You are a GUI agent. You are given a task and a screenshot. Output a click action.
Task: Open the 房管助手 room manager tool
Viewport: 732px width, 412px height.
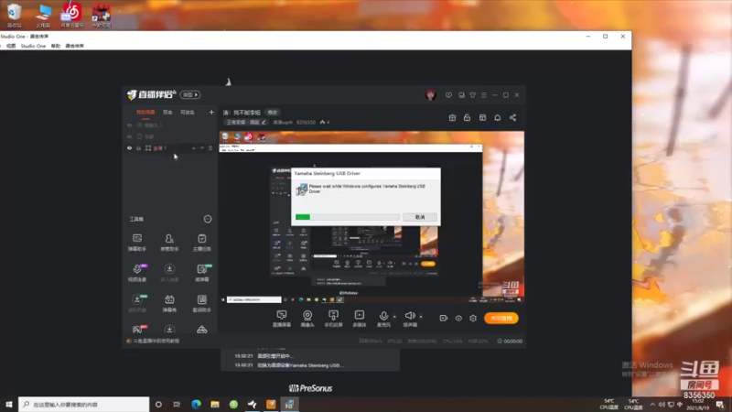169,243
